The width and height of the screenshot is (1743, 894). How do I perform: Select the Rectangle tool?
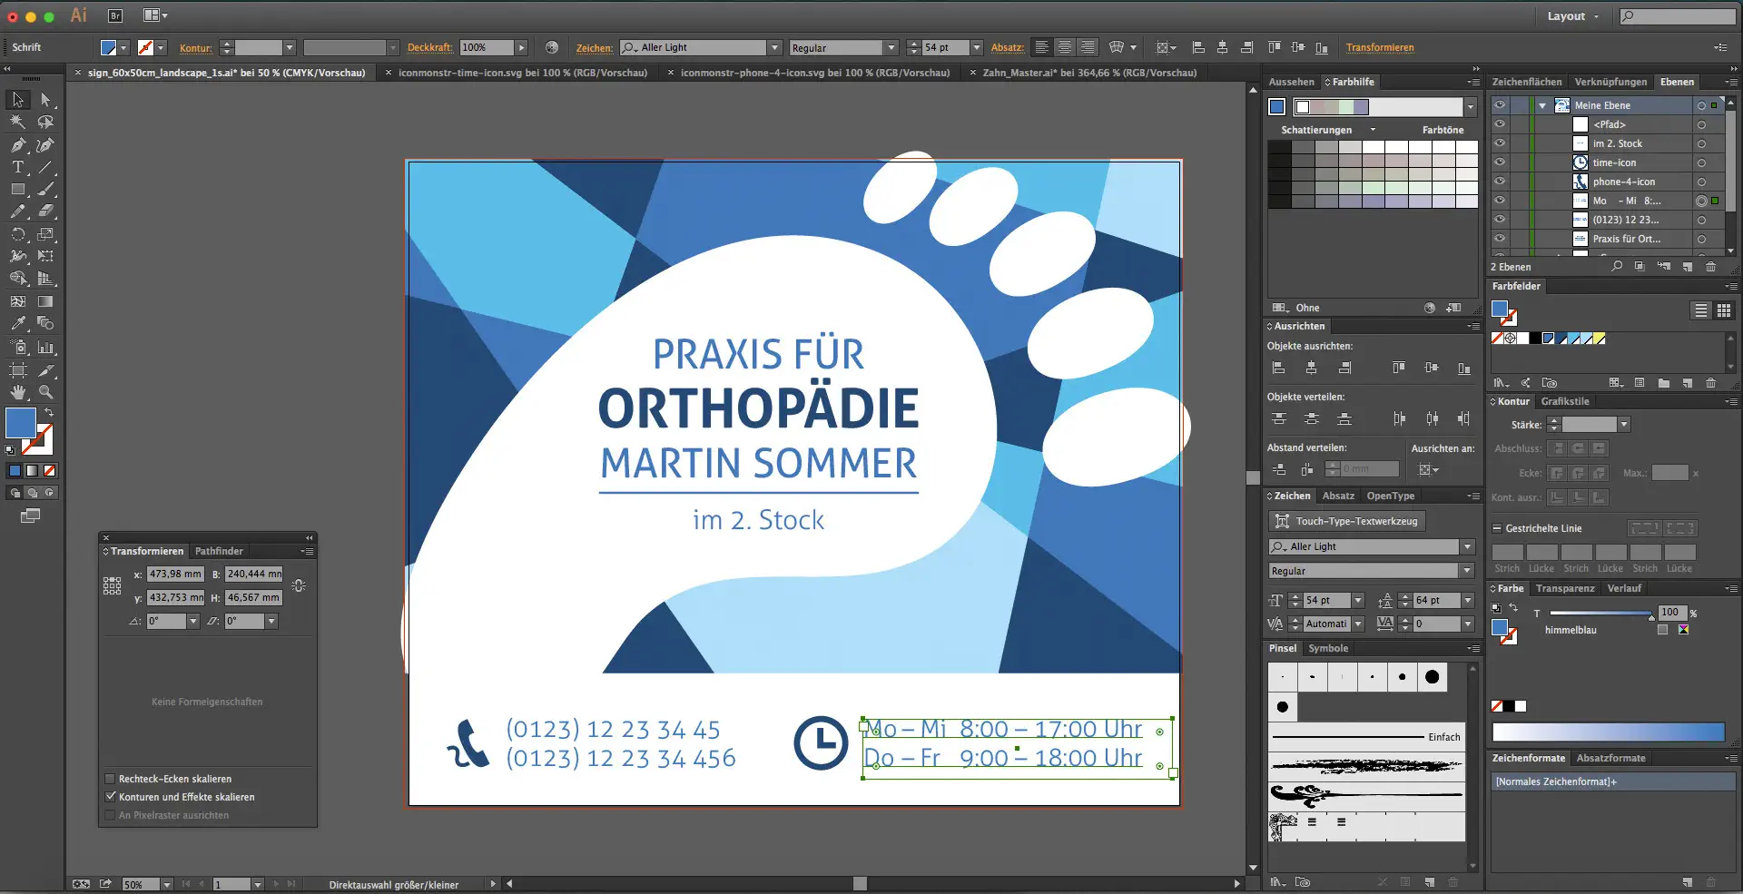[18, 190]
